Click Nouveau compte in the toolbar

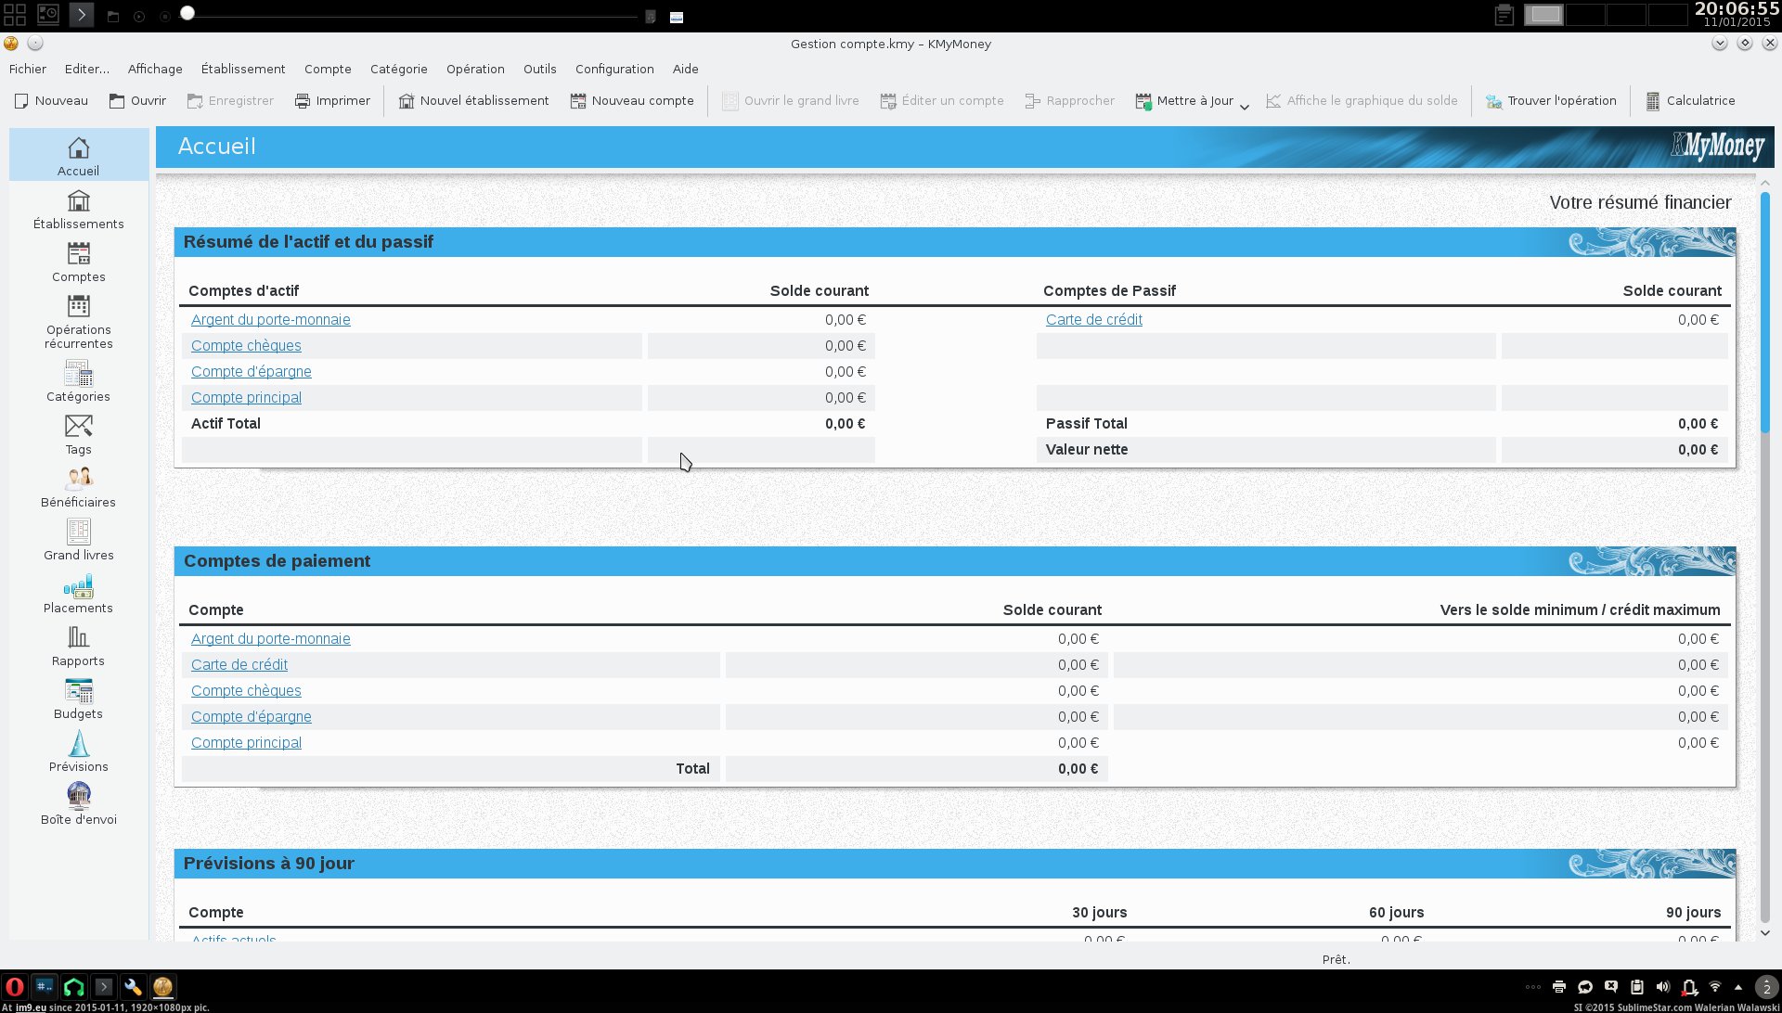(631, 100)
